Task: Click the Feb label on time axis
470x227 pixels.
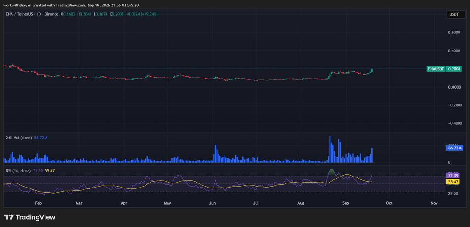Action: click(38, 203)
